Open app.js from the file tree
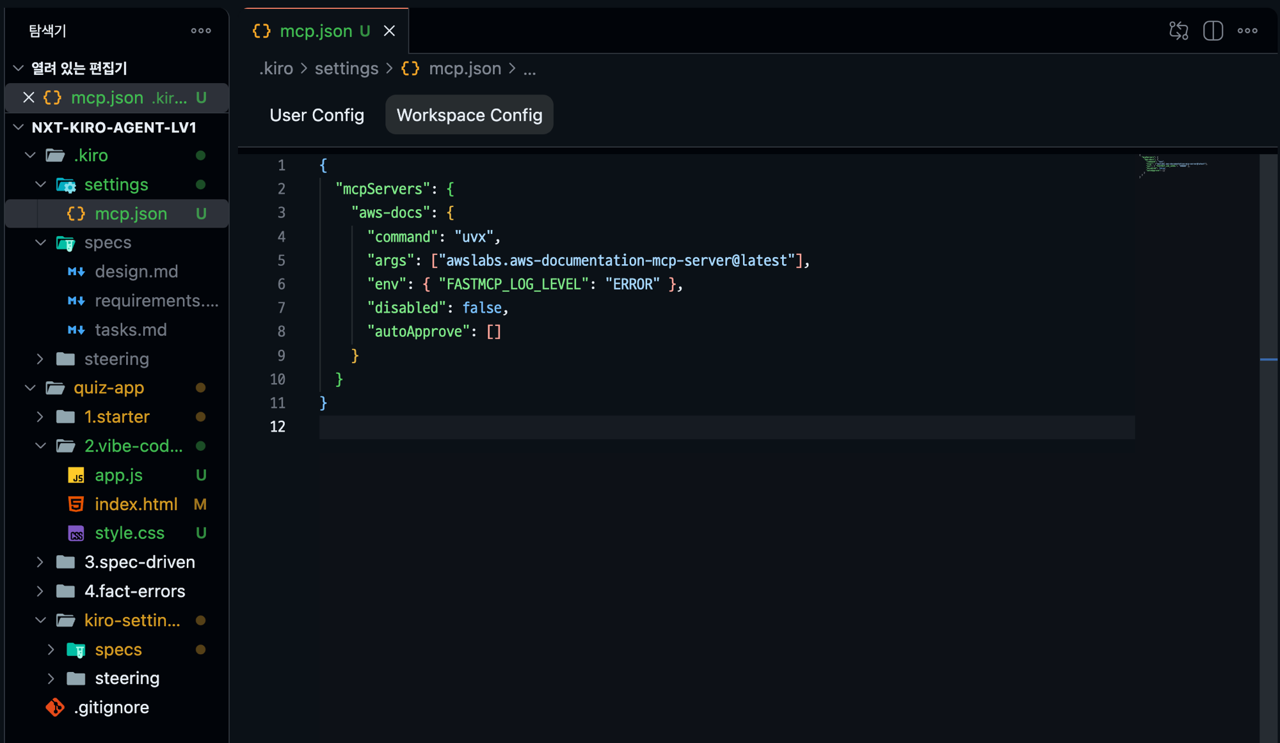 click(118, 475)
